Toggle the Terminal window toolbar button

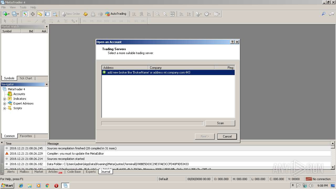click(x=47, y=14)
